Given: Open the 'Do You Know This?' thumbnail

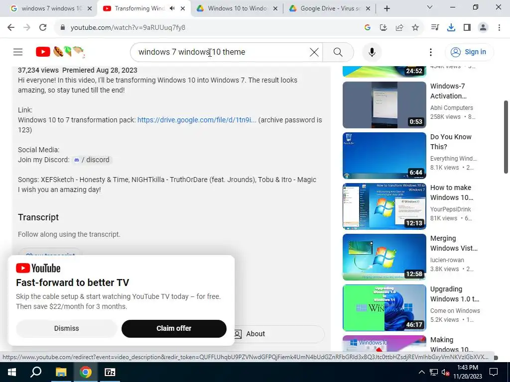Looking at the screenshot, I should (x=384, y=156).
